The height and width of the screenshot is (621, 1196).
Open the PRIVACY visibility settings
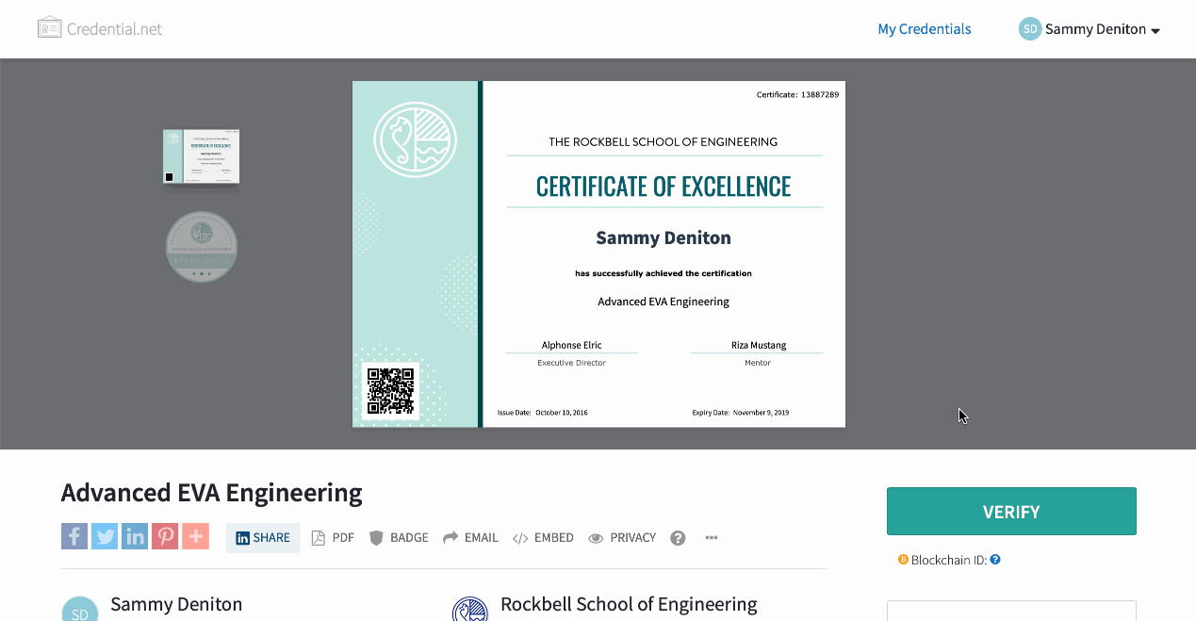pyautogui.click(x=622, y=538)
